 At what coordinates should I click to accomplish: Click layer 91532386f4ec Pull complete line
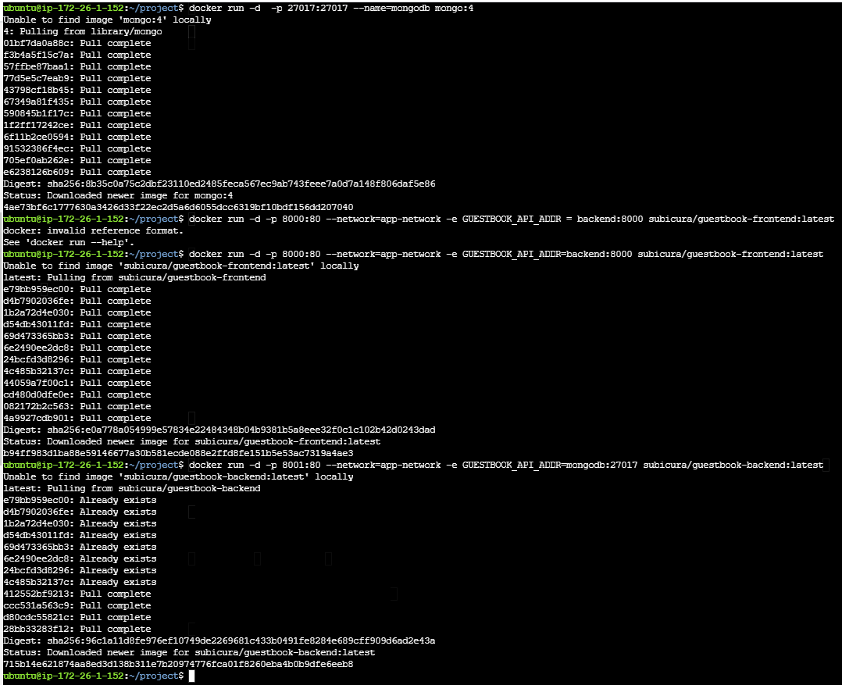coord(77,148)
